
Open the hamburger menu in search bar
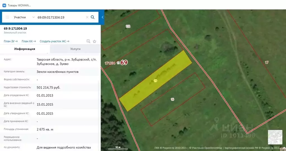pos(7,17)
